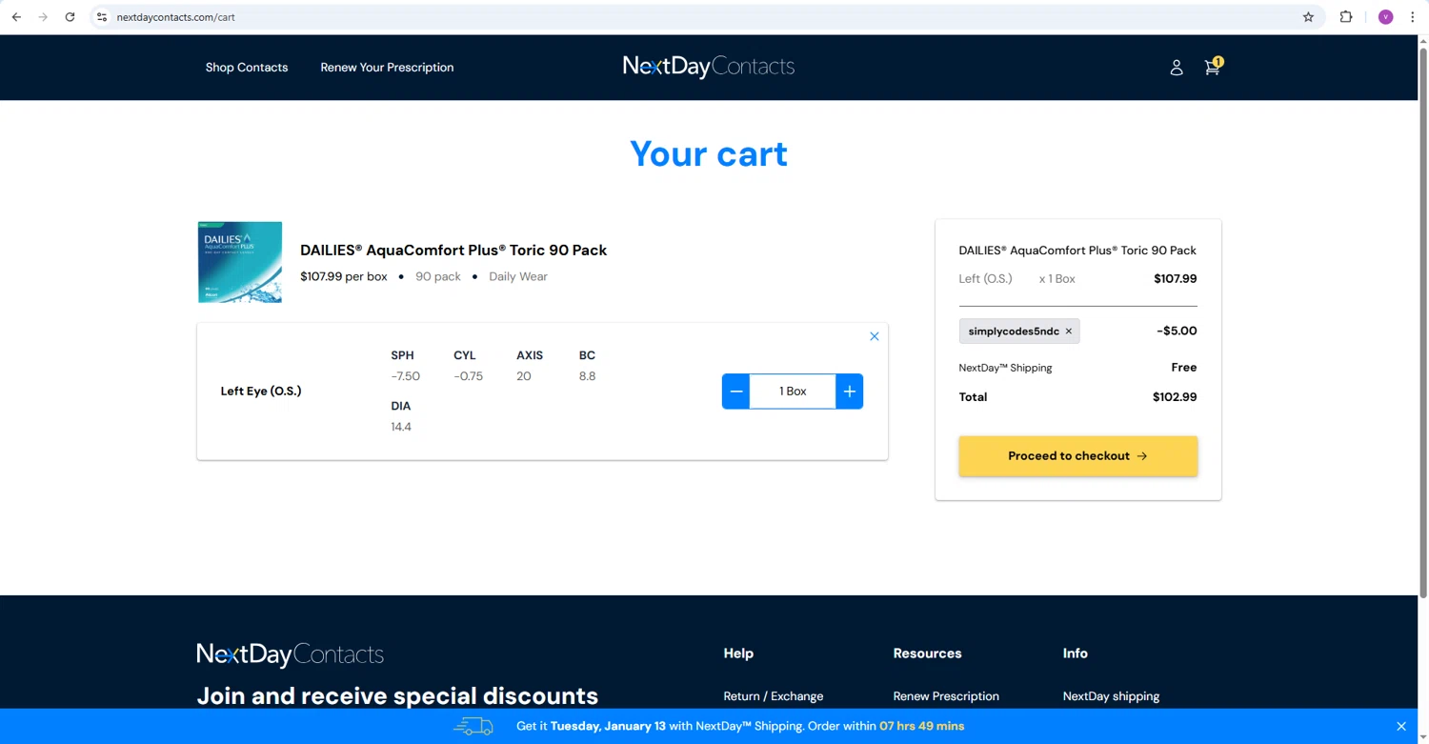
Task: Remove the simplycodes5ndc promo code
Action: click(1069, 332)
